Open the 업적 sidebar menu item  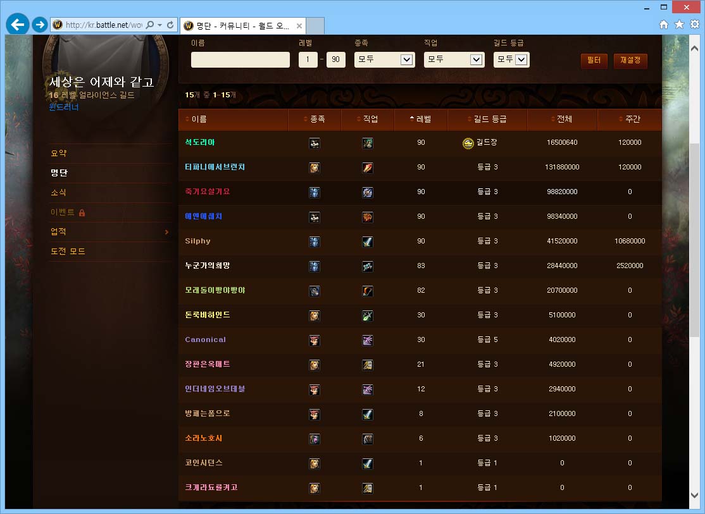59,232
